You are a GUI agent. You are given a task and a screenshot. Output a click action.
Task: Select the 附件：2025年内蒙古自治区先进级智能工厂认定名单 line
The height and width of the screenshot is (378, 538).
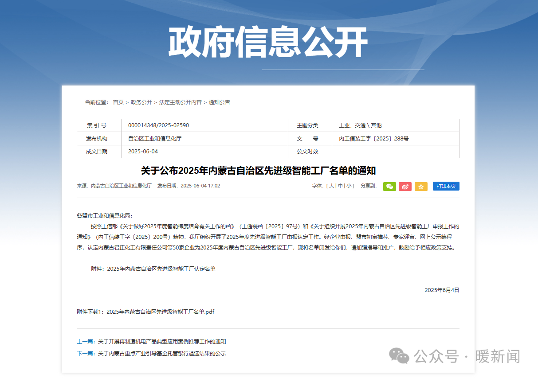click(x=153, y=269)
